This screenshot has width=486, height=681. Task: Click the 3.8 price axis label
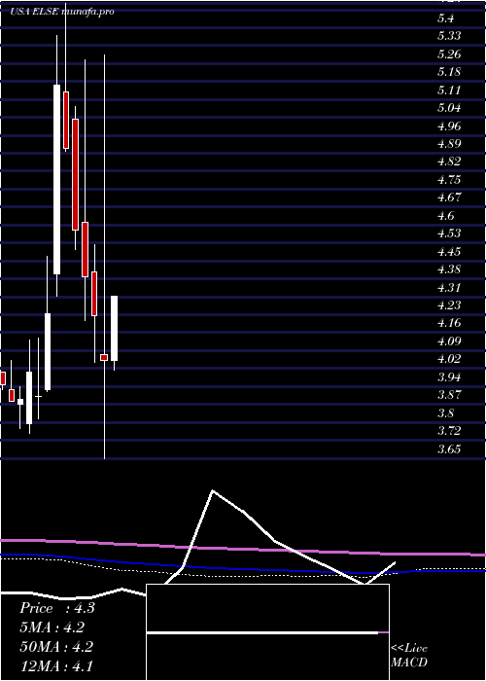pyautogui.click(x=447, y=413)
